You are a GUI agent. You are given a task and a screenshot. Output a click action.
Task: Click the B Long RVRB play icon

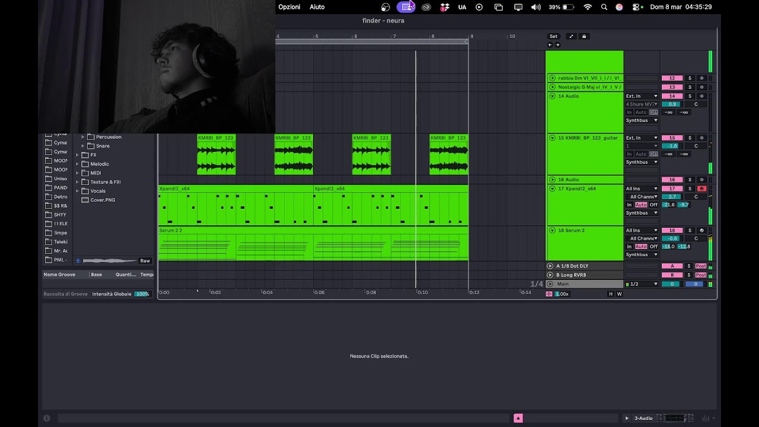550,275
